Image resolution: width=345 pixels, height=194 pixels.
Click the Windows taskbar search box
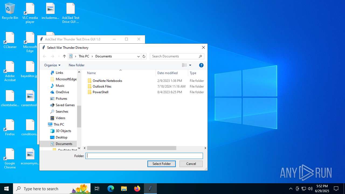pos(52,189)
